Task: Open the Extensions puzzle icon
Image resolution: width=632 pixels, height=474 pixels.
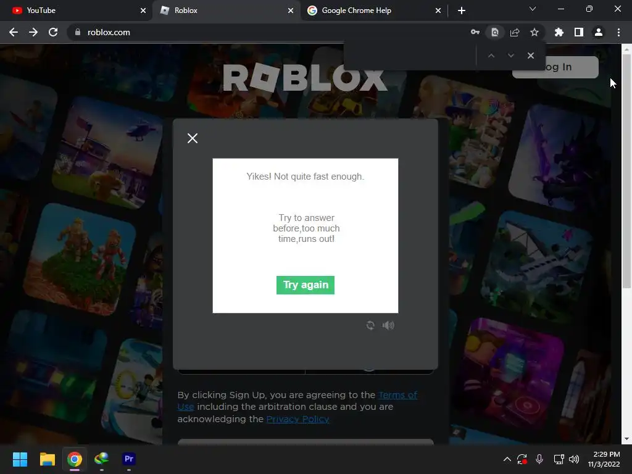Action: [559, 32]
